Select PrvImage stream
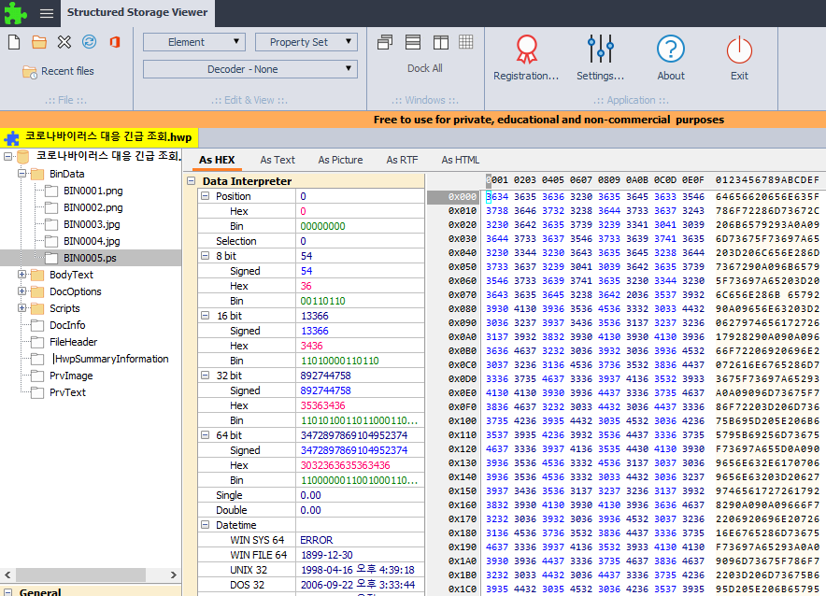The height and width of the screenshot is (596, 826). pos(71,376)
